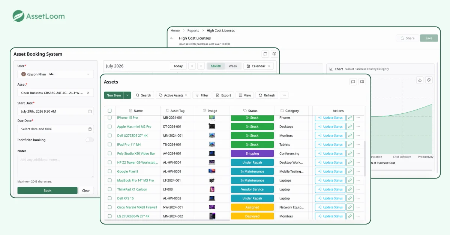This screenshot has width=450, height=235.
Task: Mark the ThinkPad X1 Carbon row checkbox
Action: pos(110,189)
